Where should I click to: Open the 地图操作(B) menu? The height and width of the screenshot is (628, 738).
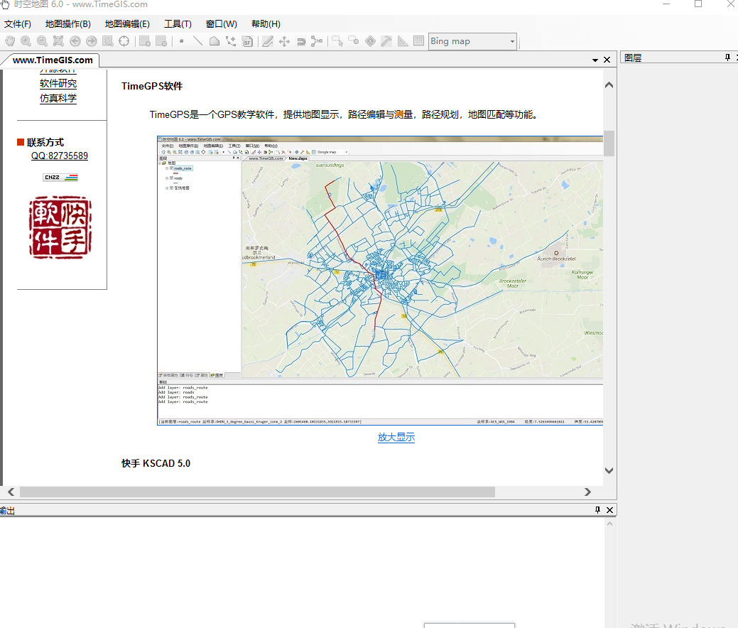(x=67, y=24)
